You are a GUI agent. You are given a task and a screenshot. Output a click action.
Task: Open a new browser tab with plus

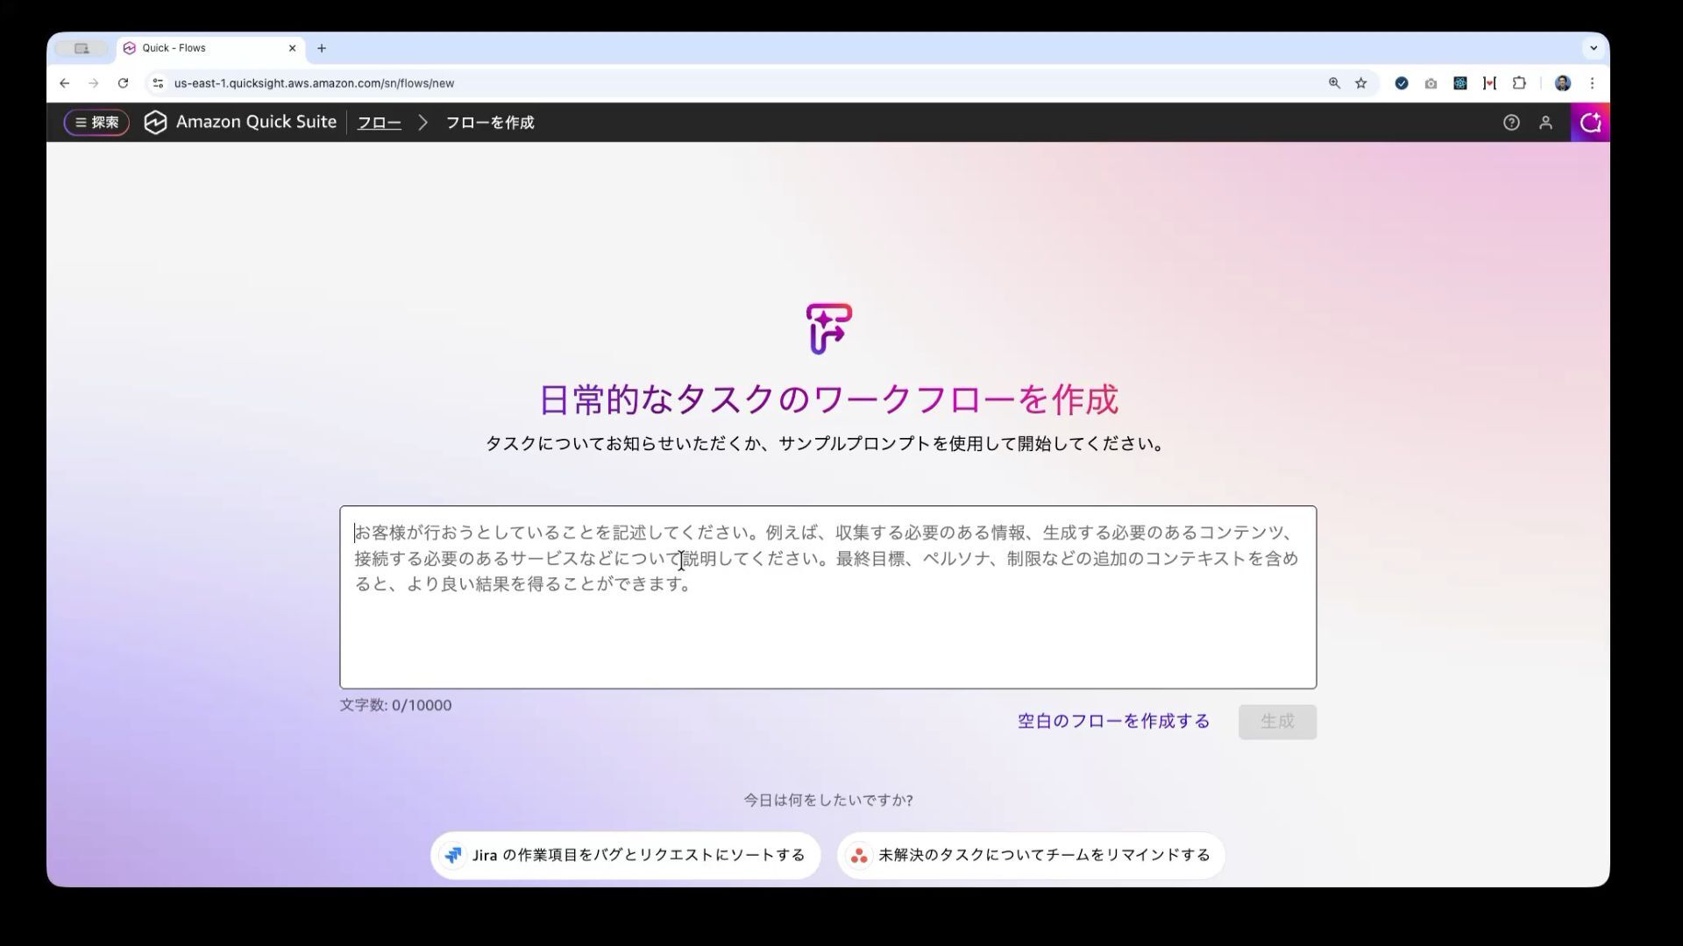click(x=322, y=48)
